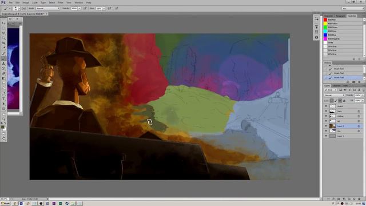Open the brush blending Mode dropdown
The image size is (366, 206).
pos(47,9)
